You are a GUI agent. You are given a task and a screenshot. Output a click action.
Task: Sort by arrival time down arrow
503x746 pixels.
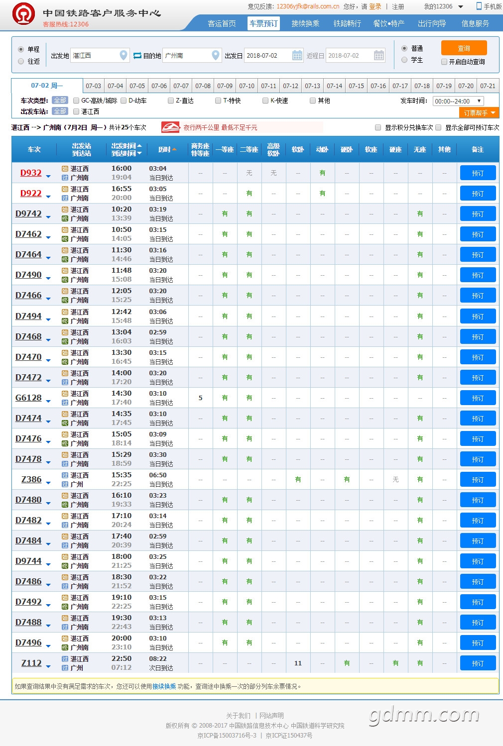[139, 153]
